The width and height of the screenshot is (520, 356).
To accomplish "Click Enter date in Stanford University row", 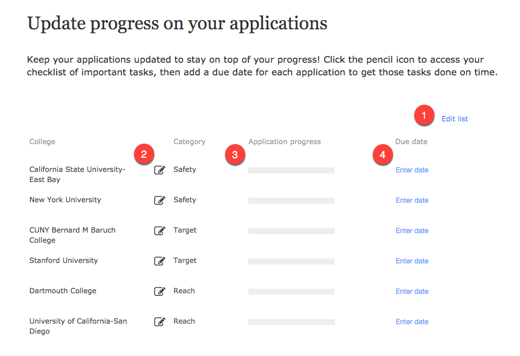I will point(412,261).
